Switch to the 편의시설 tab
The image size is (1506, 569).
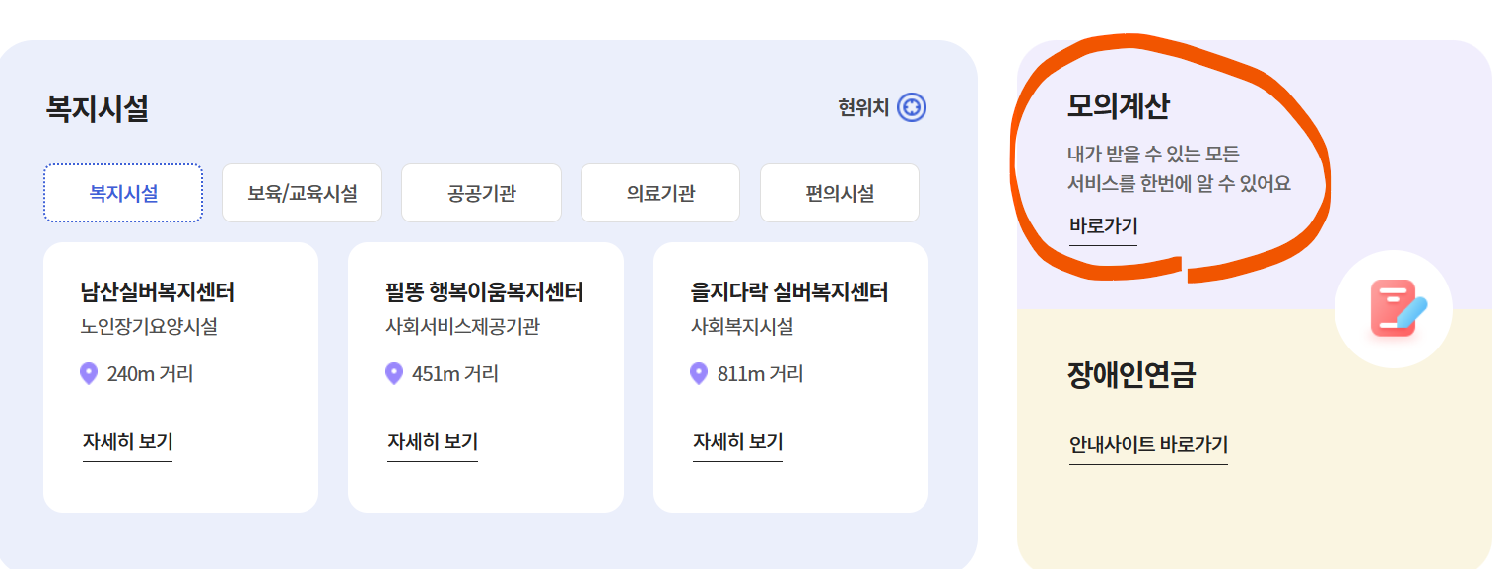pos(839,193)
